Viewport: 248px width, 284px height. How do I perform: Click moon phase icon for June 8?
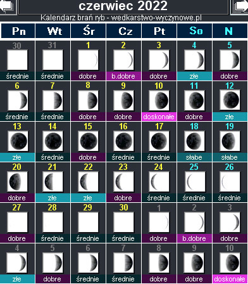coord(88,101)
